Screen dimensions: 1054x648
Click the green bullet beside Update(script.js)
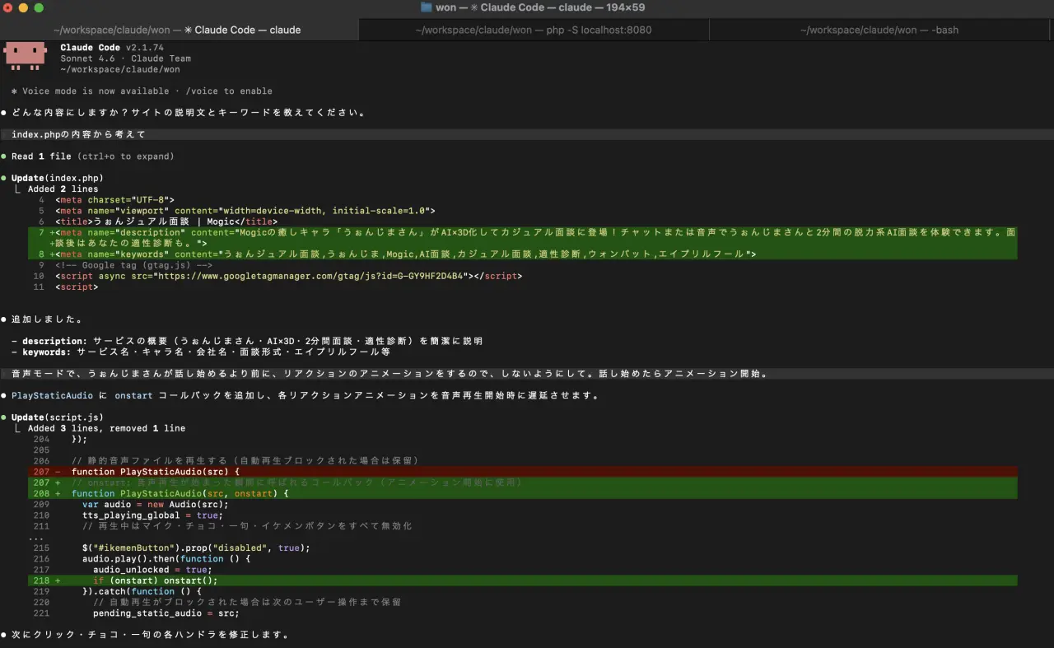coord(4,417)
